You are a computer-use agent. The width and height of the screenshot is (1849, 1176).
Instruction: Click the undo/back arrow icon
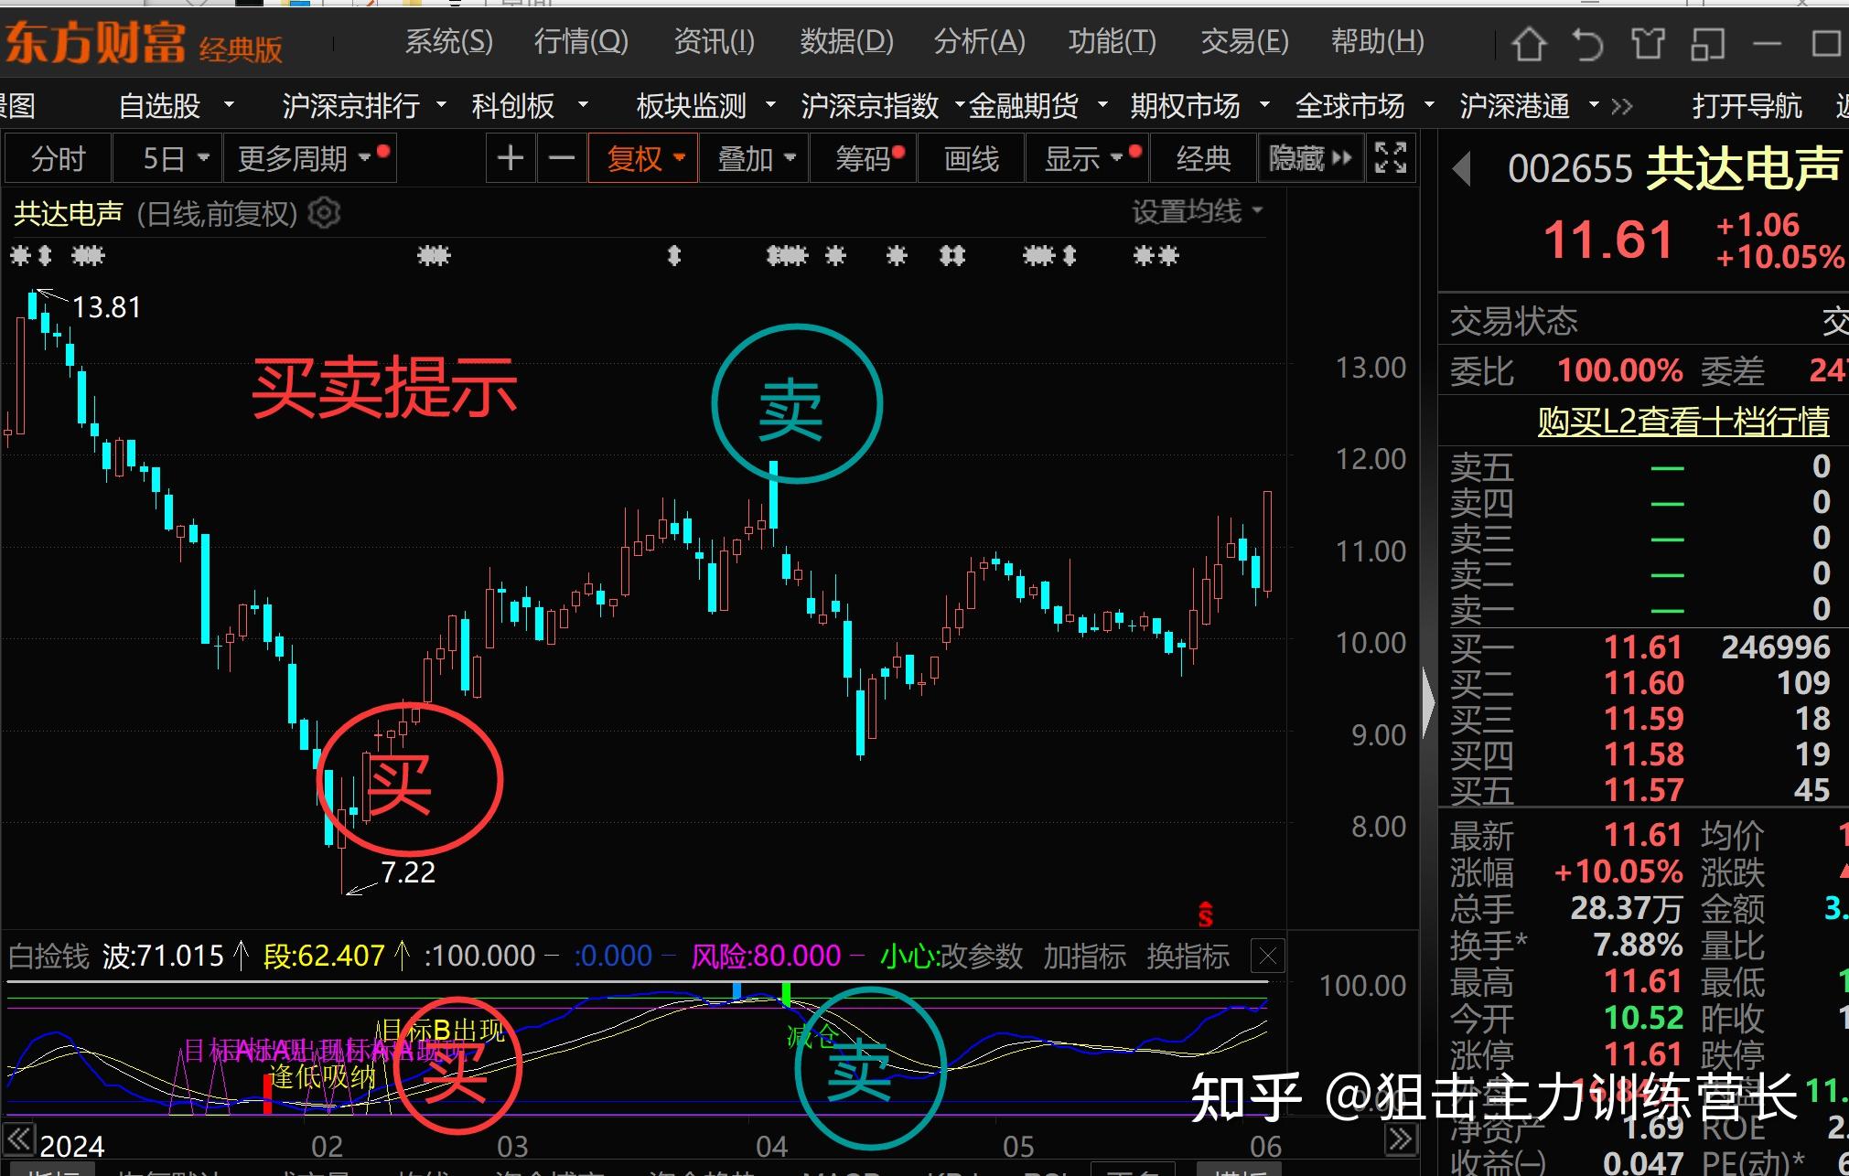coord(1588,43)
